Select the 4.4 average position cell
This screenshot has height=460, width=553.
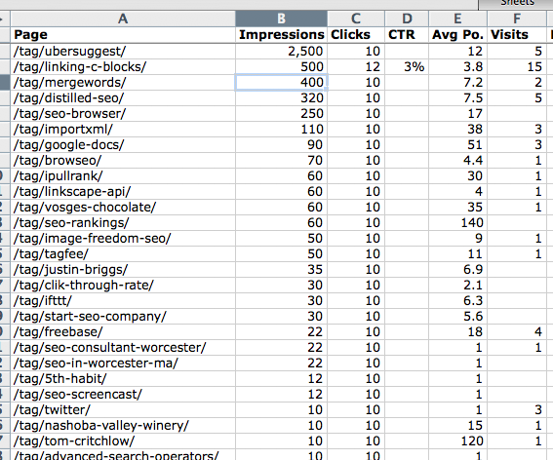457,161
